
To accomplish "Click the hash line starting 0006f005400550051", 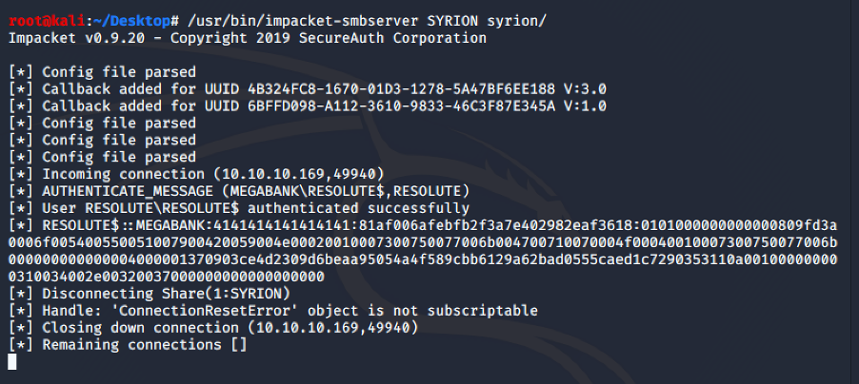I will click(423, 242).
